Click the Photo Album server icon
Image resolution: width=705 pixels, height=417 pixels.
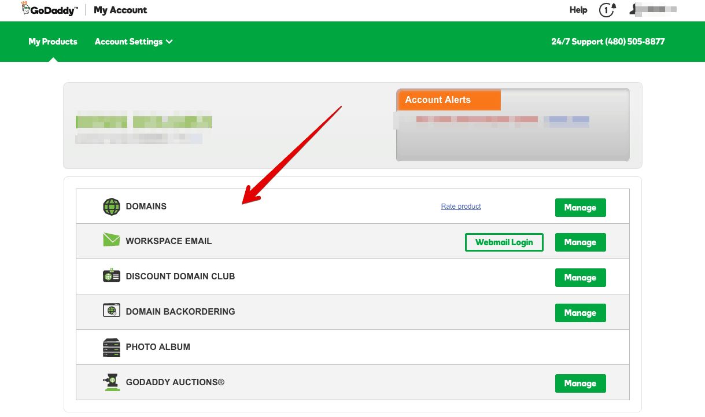(x=112, y=348)
